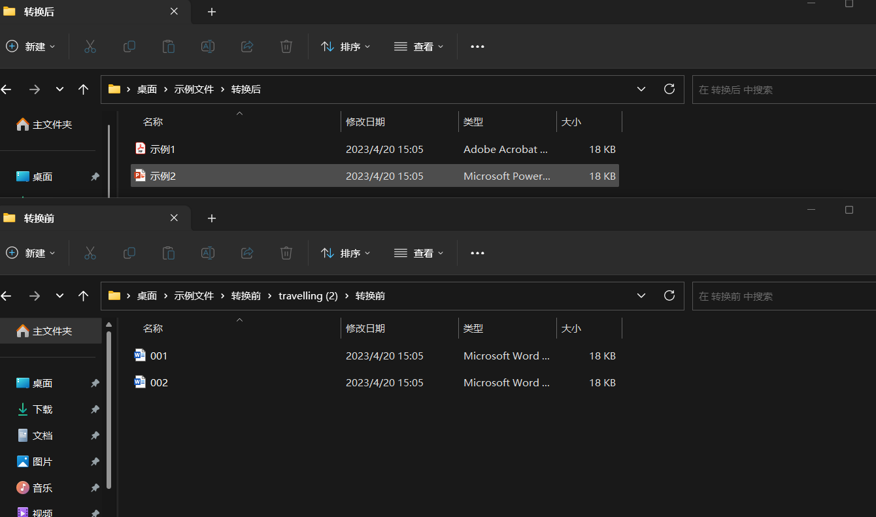Screen dimensions: 876x517
Task: Click the Paste icon in the toolbar
Action: [x=168, y=46]
